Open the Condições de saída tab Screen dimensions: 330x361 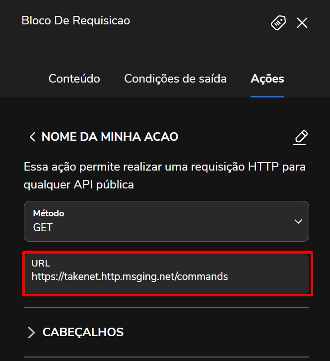coord(175,79)
